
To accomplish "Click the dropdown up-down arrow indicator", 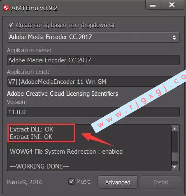I will click(x=174, y=37).
